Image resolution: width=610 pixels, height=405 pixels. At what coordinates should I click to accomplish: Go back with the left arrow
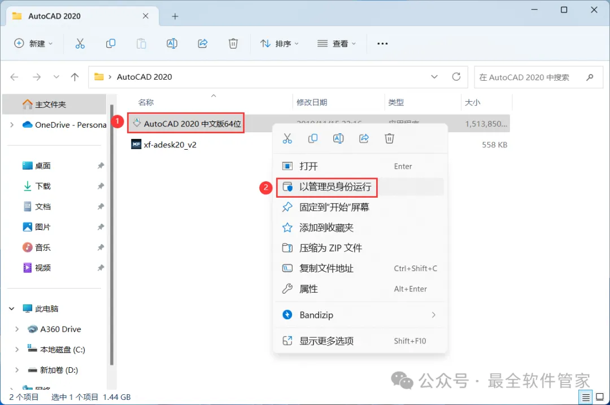[14, 77]
